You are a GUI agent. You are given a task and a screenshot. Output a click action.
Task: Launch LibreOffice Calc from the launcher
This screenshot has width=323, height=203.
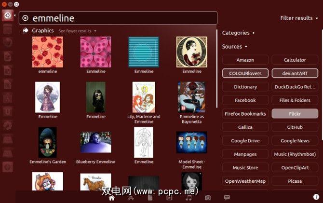point(8,70)
